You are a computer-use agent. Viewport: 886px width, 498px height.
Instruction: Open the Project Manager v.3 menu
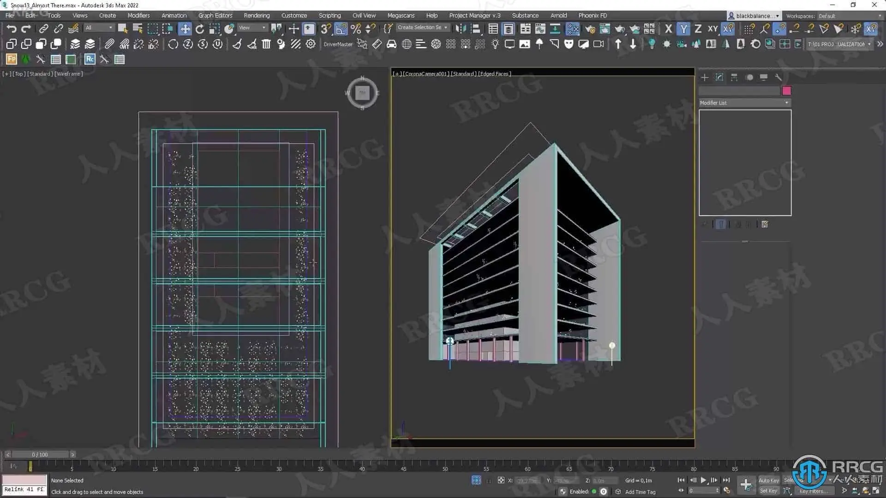tap(474, 15)
